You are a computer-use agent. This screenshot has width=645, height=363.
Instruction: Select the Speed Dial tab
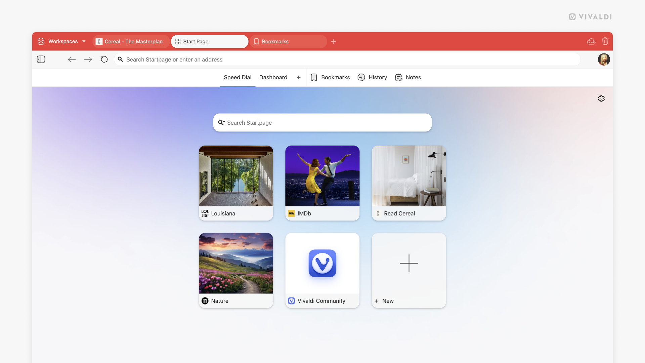238,77
